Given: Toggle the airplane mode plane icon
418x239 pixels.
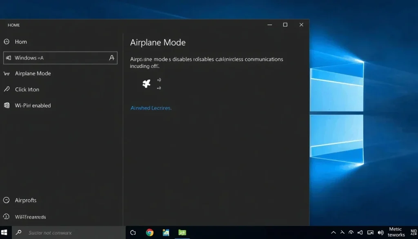Looking at the screenshot, I should pyautogui.click(x=147, y=83).
